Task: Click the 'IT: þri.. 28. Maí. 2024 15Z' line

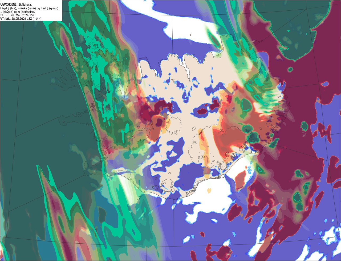Action: pyautogui.click(x=17, y=15)
